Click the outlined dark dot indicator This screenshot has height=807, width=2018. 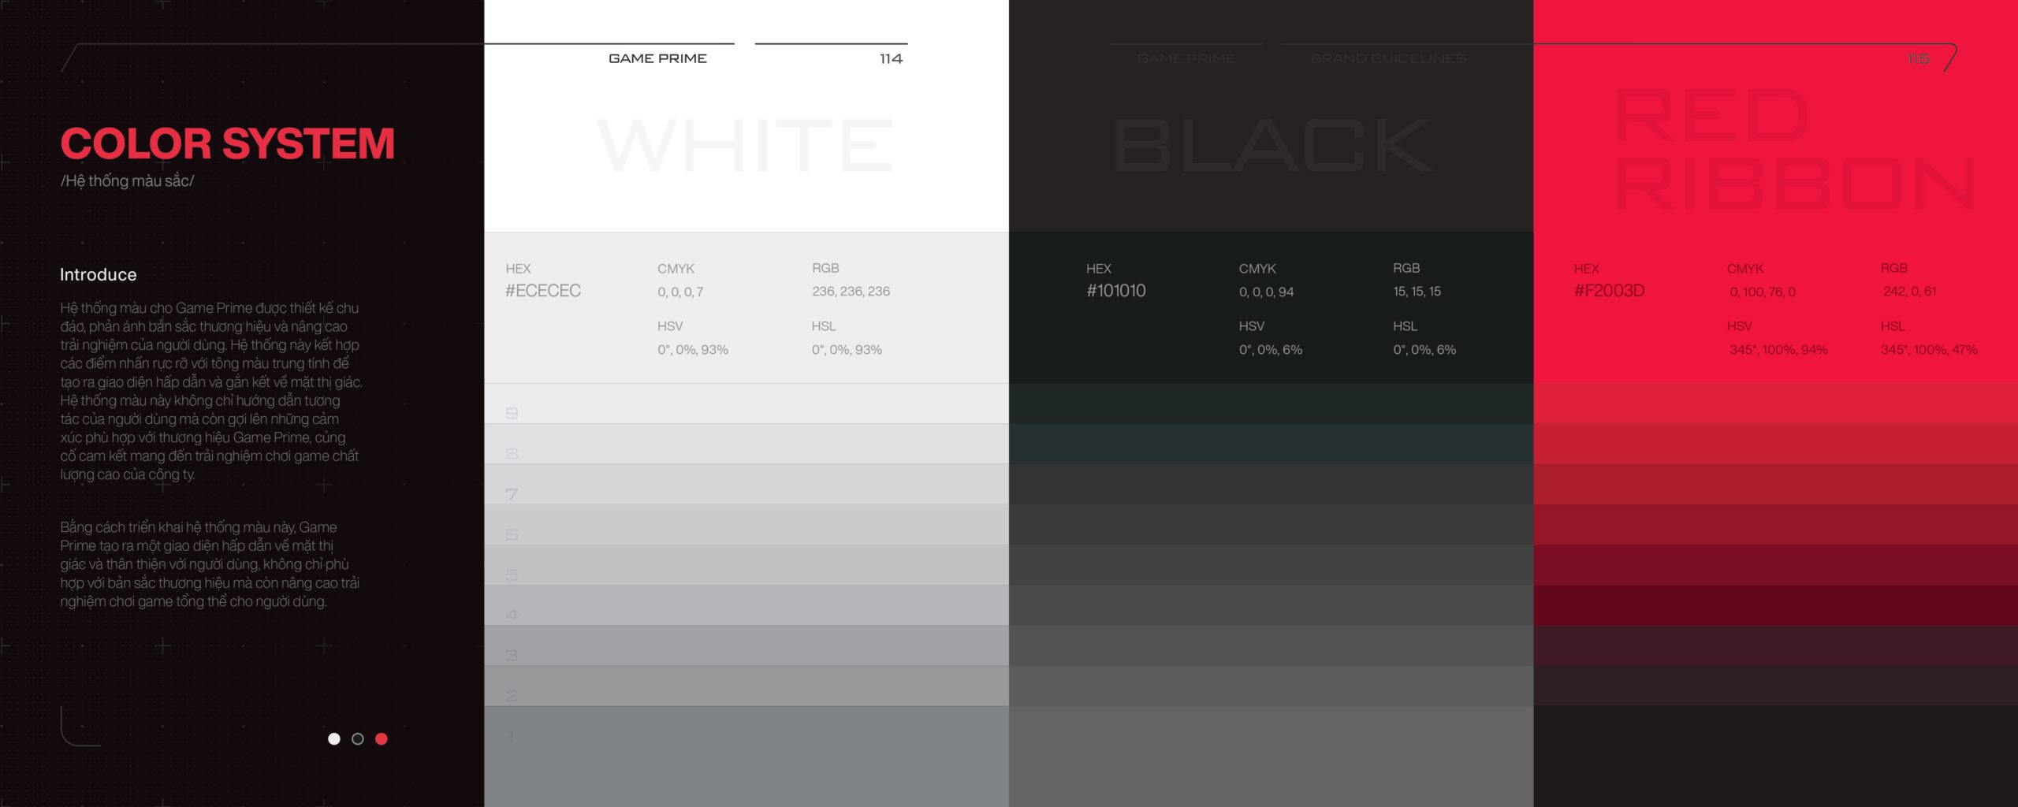click(x=358, y=738)
